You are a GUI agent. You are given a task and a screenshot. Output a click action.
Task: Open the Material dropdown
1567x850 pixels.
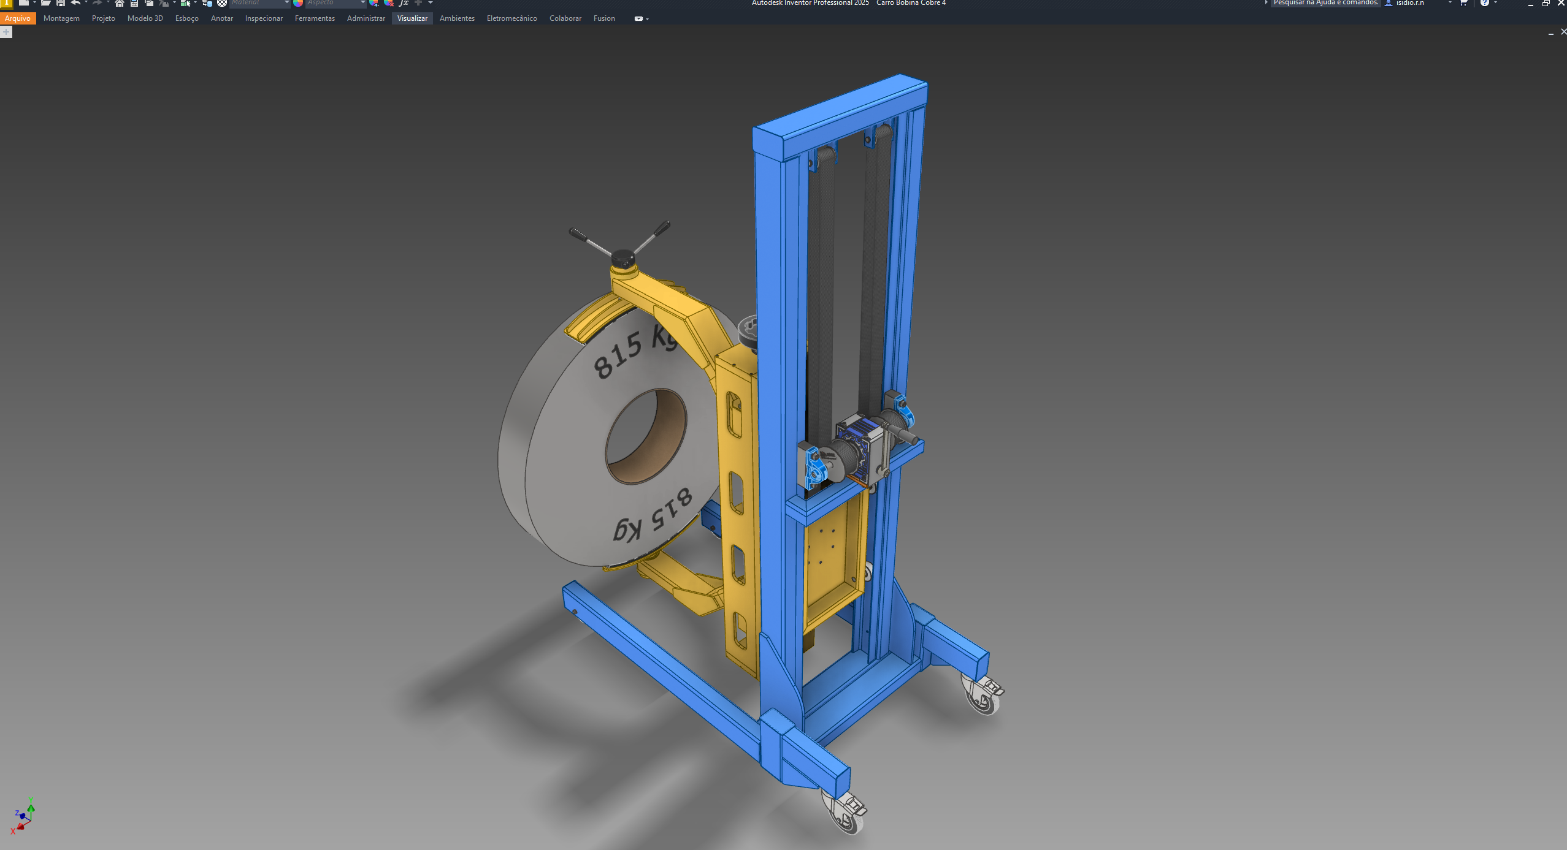point(260,3)
